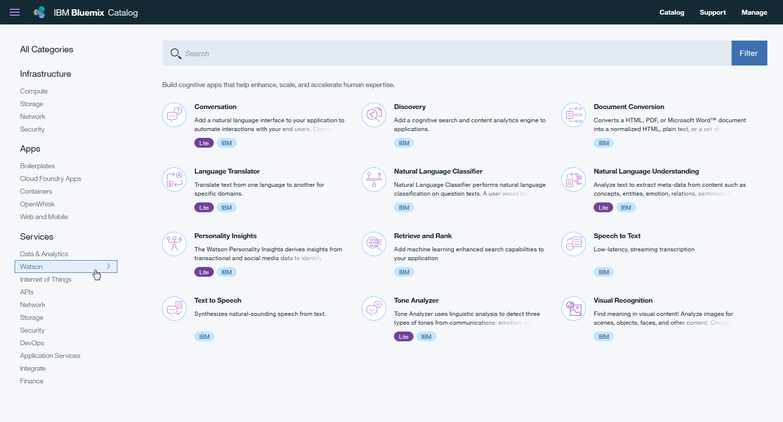Open the Text to Speech icon

click(174, 309)
